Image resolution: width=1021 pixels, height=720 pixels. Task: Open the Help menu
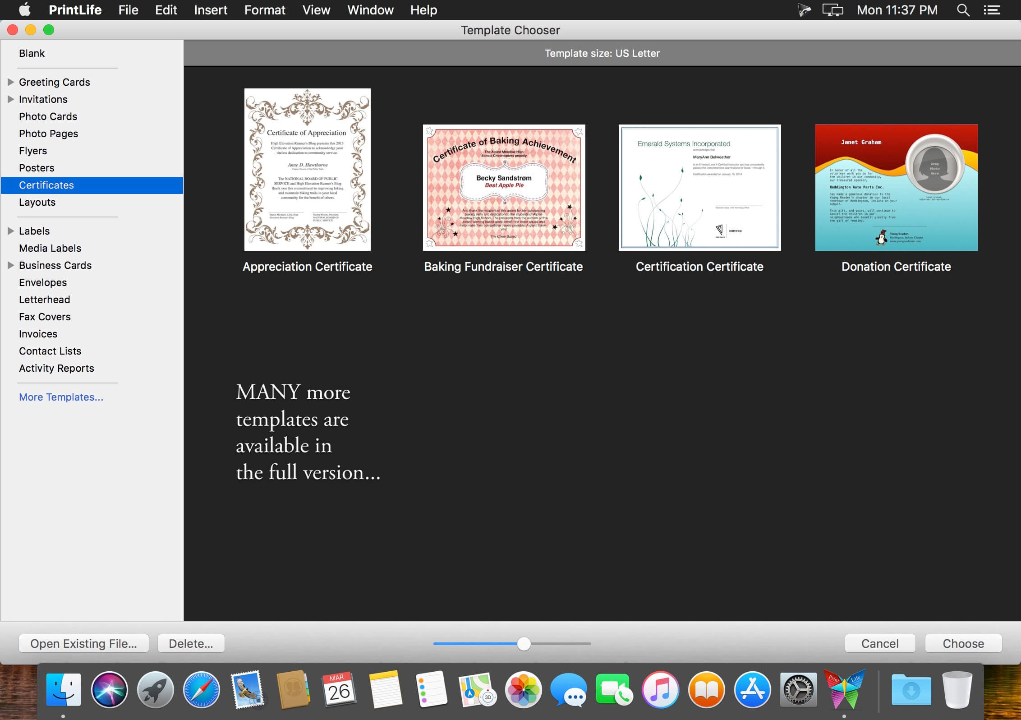click(x=423, y=10)
